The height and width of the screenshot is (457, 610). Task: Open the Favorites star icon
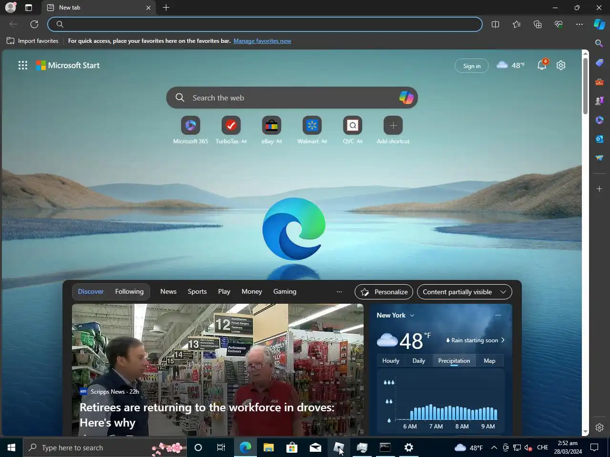[517, 24]
